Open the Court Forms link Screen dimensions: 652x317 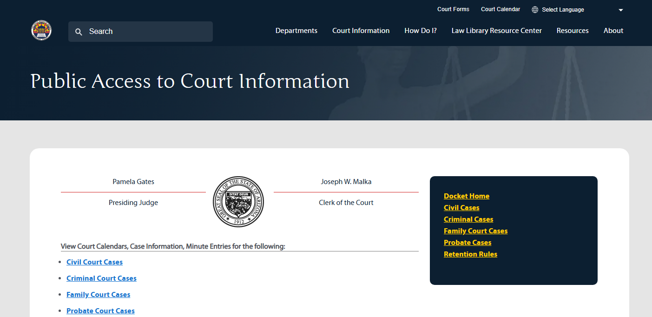(x=453, y=9)
